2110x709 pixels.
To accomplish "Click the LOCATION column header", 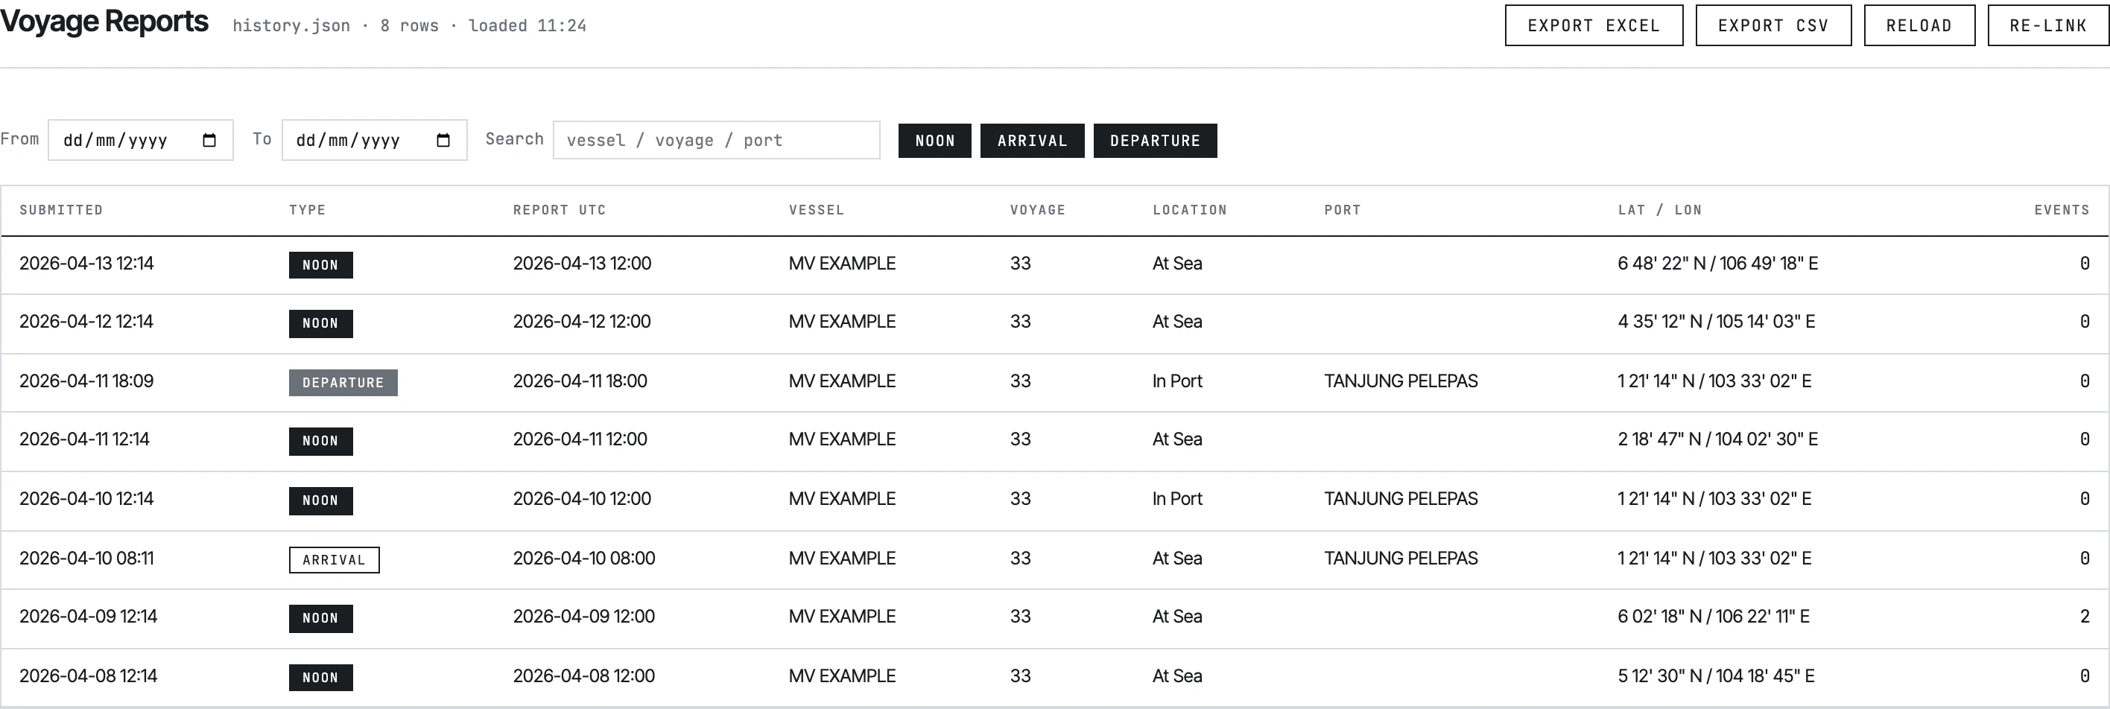I will [1190, 211].
